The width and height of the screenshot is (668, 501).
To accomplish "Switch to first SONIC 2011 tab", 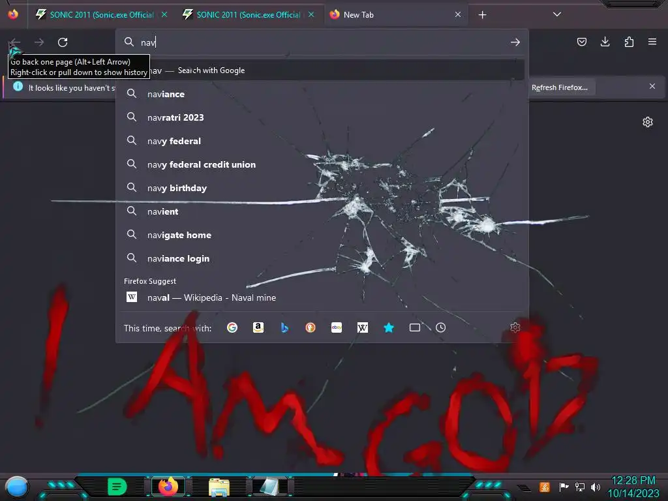I will (x=101, y=14).
